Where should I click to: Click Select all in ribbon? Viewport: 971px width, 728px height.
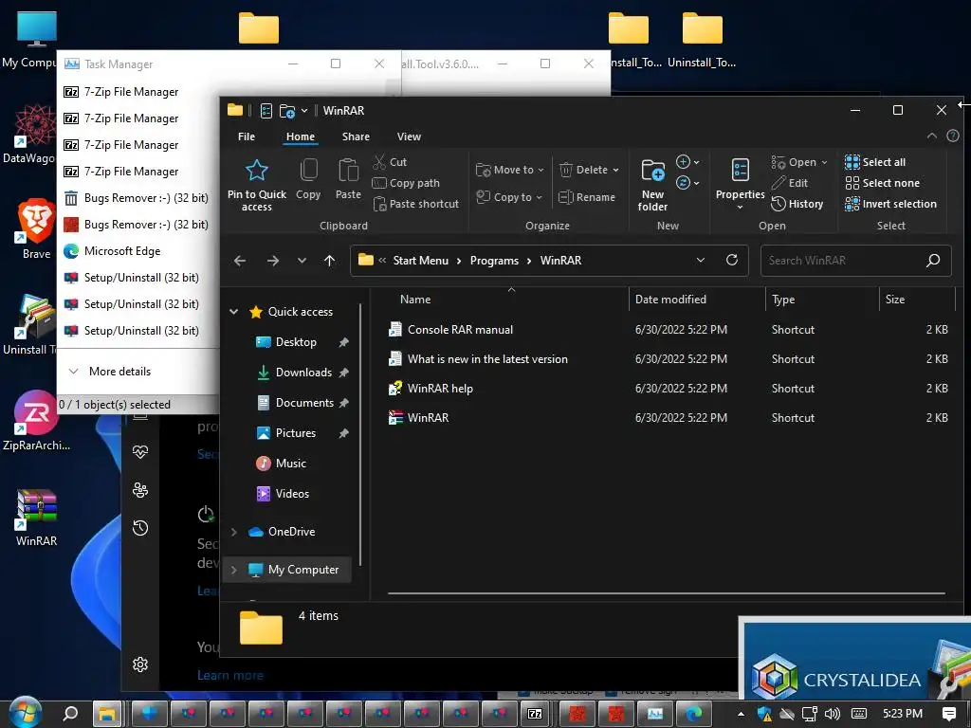875,162
